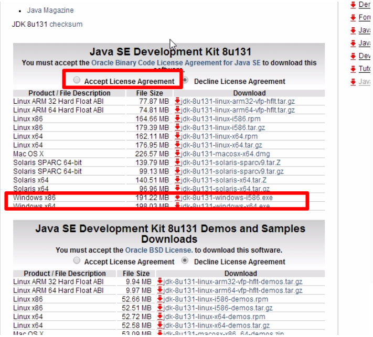Download jdk-8u131-linux-x64-demos.tar.gz
Image resolution: width=373 pixels, height=337 pixels.
pos(216,325)
